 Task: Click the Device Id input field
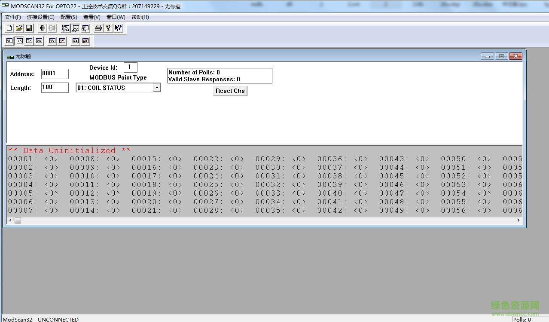coord(130,67)
